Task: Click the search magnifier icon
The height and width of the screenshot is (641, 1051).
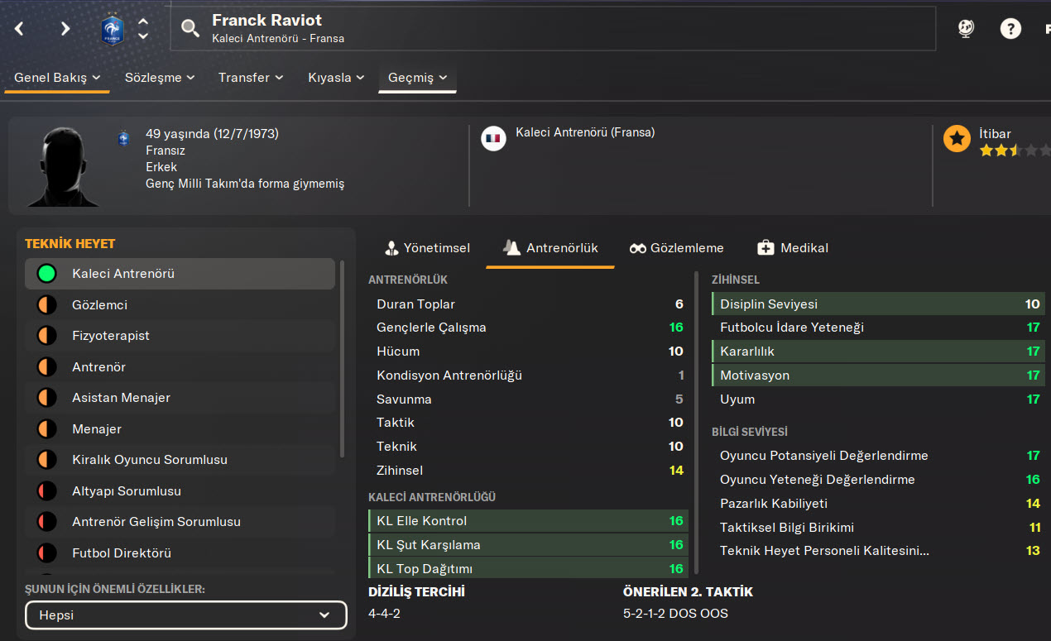Action: tap(190, 29)
